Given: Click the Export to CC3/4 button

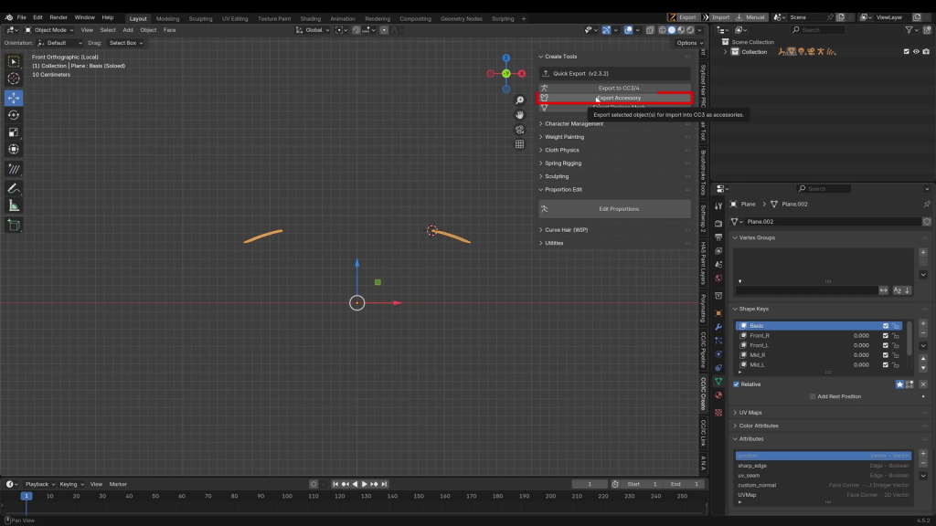Looking at the screenshot, I should point(618,88).
